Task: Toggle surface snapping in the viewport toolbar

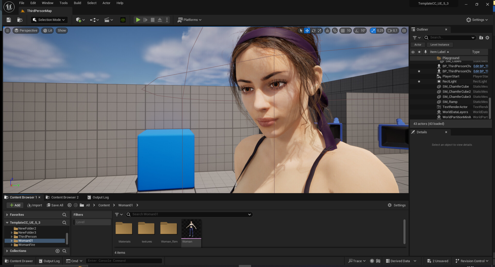Action: [335, 30]
